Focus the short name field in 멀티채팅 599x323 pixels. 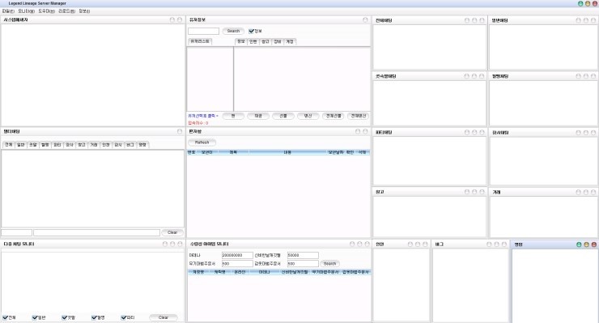point(16,232)
